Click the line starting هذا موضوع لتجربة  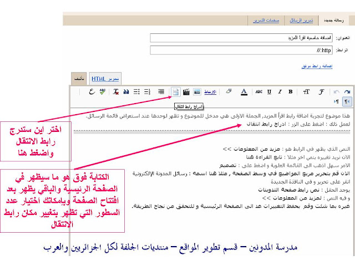pyautogui.click(x=218, y=116)
